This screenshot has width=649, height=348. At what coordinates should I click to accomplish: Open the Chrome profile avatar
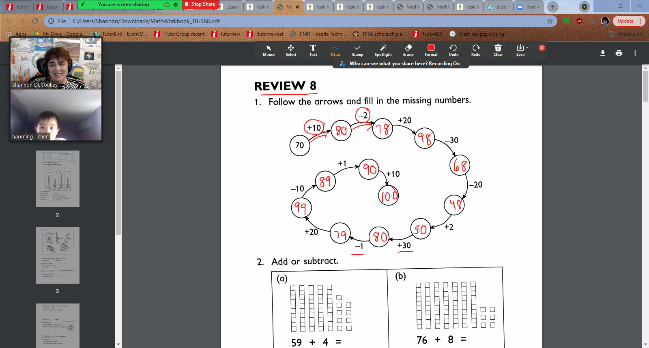pyautogui.click(x=605, y=21)
